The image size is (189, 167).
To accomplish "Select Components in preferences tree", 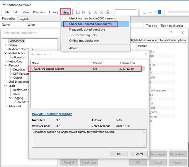I will coord(16,41).
